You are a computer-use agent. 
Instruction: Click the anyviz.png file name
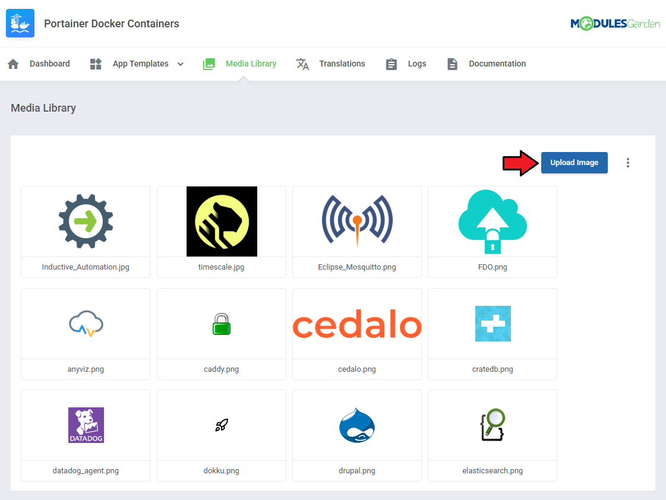click(86, 369)
